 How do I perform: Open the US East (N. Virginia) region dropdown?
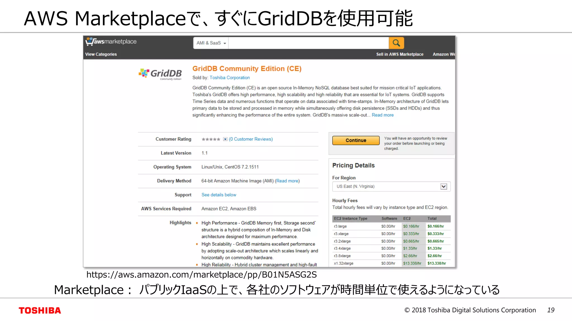391,186
